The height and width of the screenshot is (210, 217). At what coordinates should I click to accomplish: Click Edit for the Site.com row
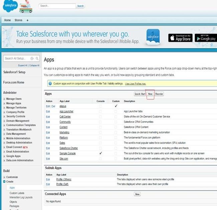point(48,159)
